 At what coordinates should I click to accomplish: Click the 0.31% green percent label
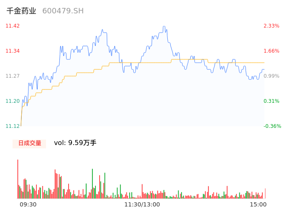[x=272, y=101]
